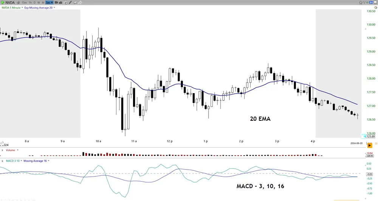Click the filter funnel icon
The height and width of the screenshot is (201, 378).
point(364,2)
